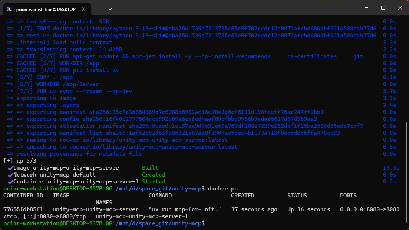Click the checkmark beside Container unity-mcp-unity-mcp-server-1

[10, 182]
